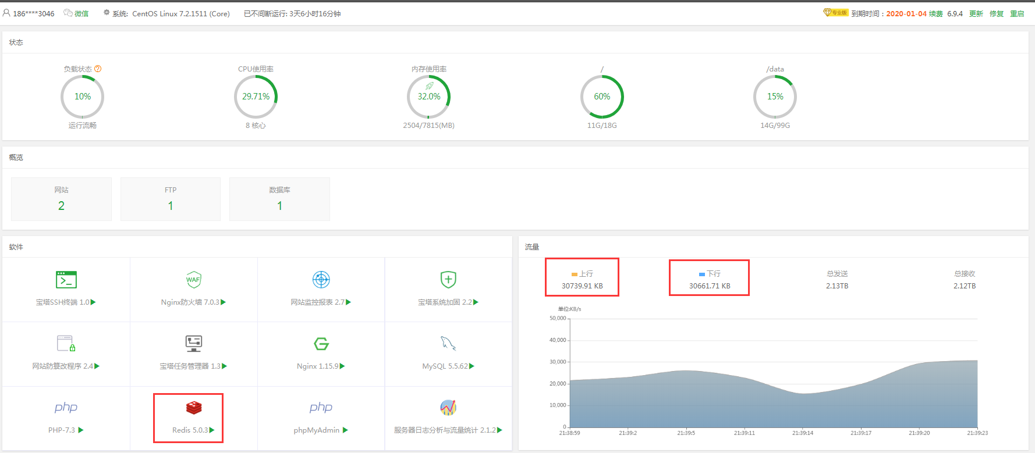Click the 负载状态 10% gauge
The image size is (1035, 453).
83,97
